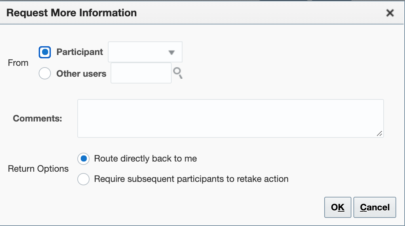Dismiss with the Cancel button
Image resolution: width=405 pixels, height=226 pixels.
(374, 207)
